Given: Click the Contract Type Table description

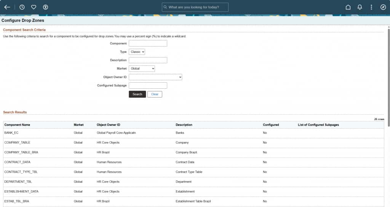Looking at the screenshot, I should pyautogui.click(x=189, y=172).
